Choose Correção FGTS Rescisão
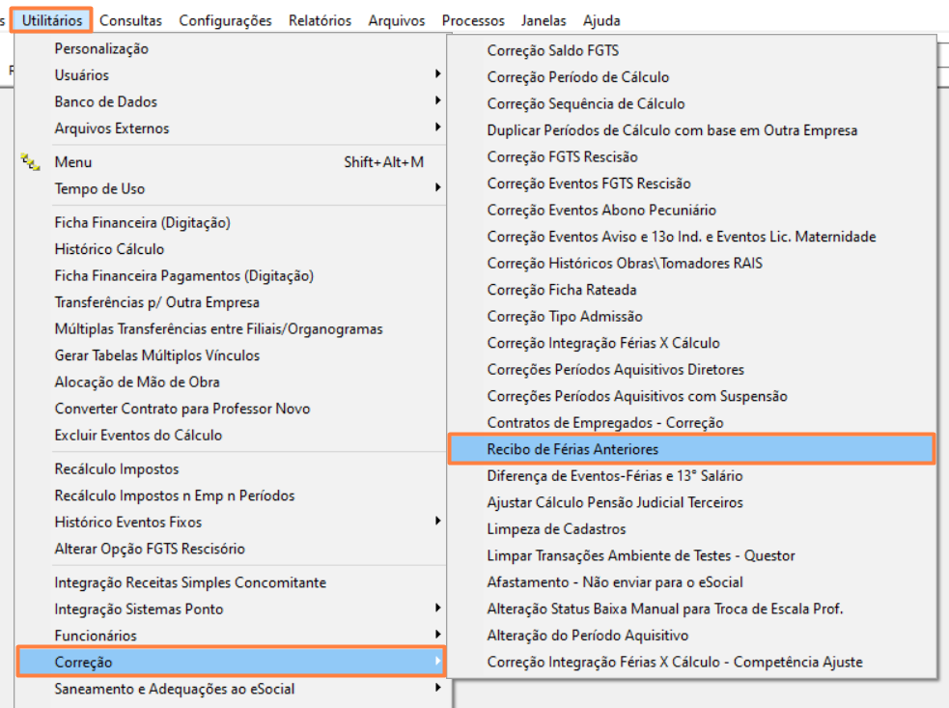 point(692,157)
